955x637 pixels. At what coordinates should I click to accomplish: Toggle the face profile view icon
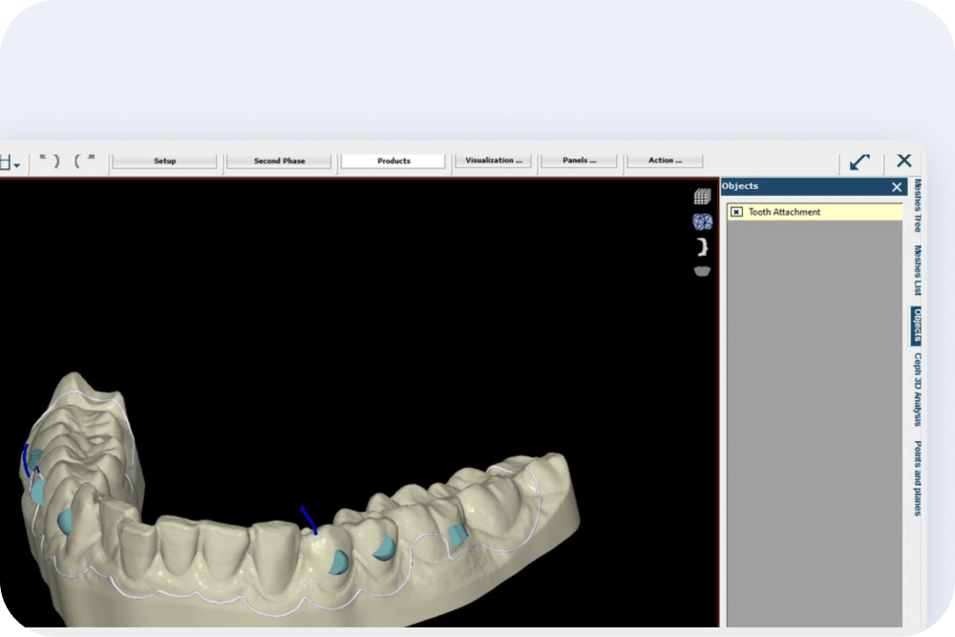tap(703, 246)
